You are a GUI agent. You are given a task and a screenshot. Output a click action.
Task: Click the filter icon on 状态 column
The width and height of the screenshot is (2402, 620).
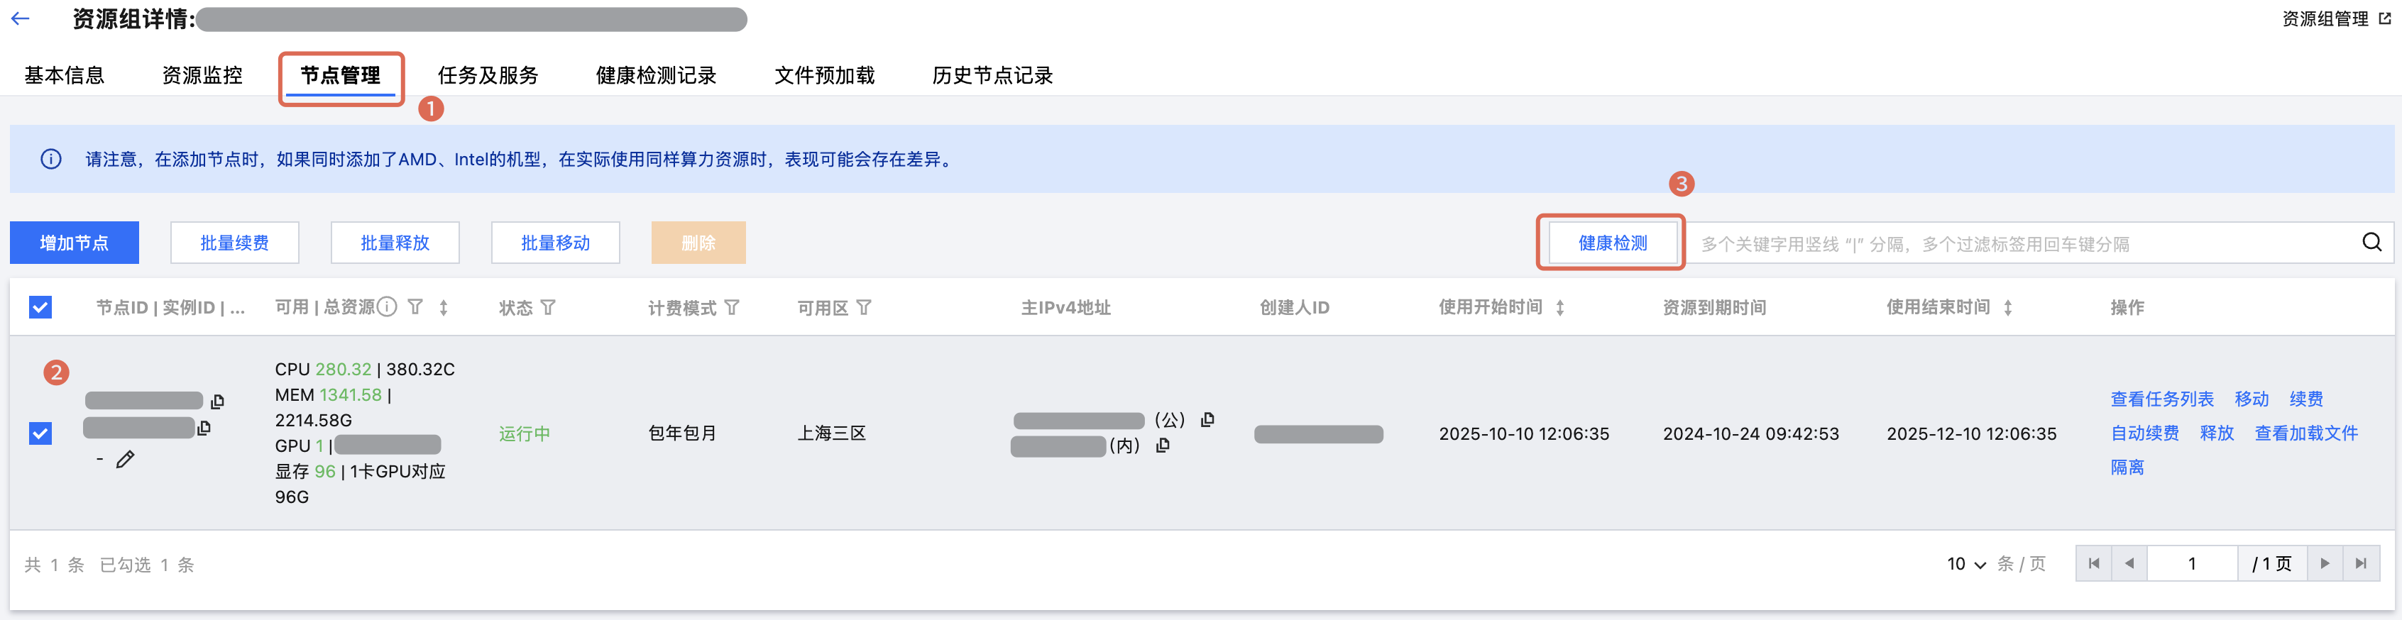(548, 308)
